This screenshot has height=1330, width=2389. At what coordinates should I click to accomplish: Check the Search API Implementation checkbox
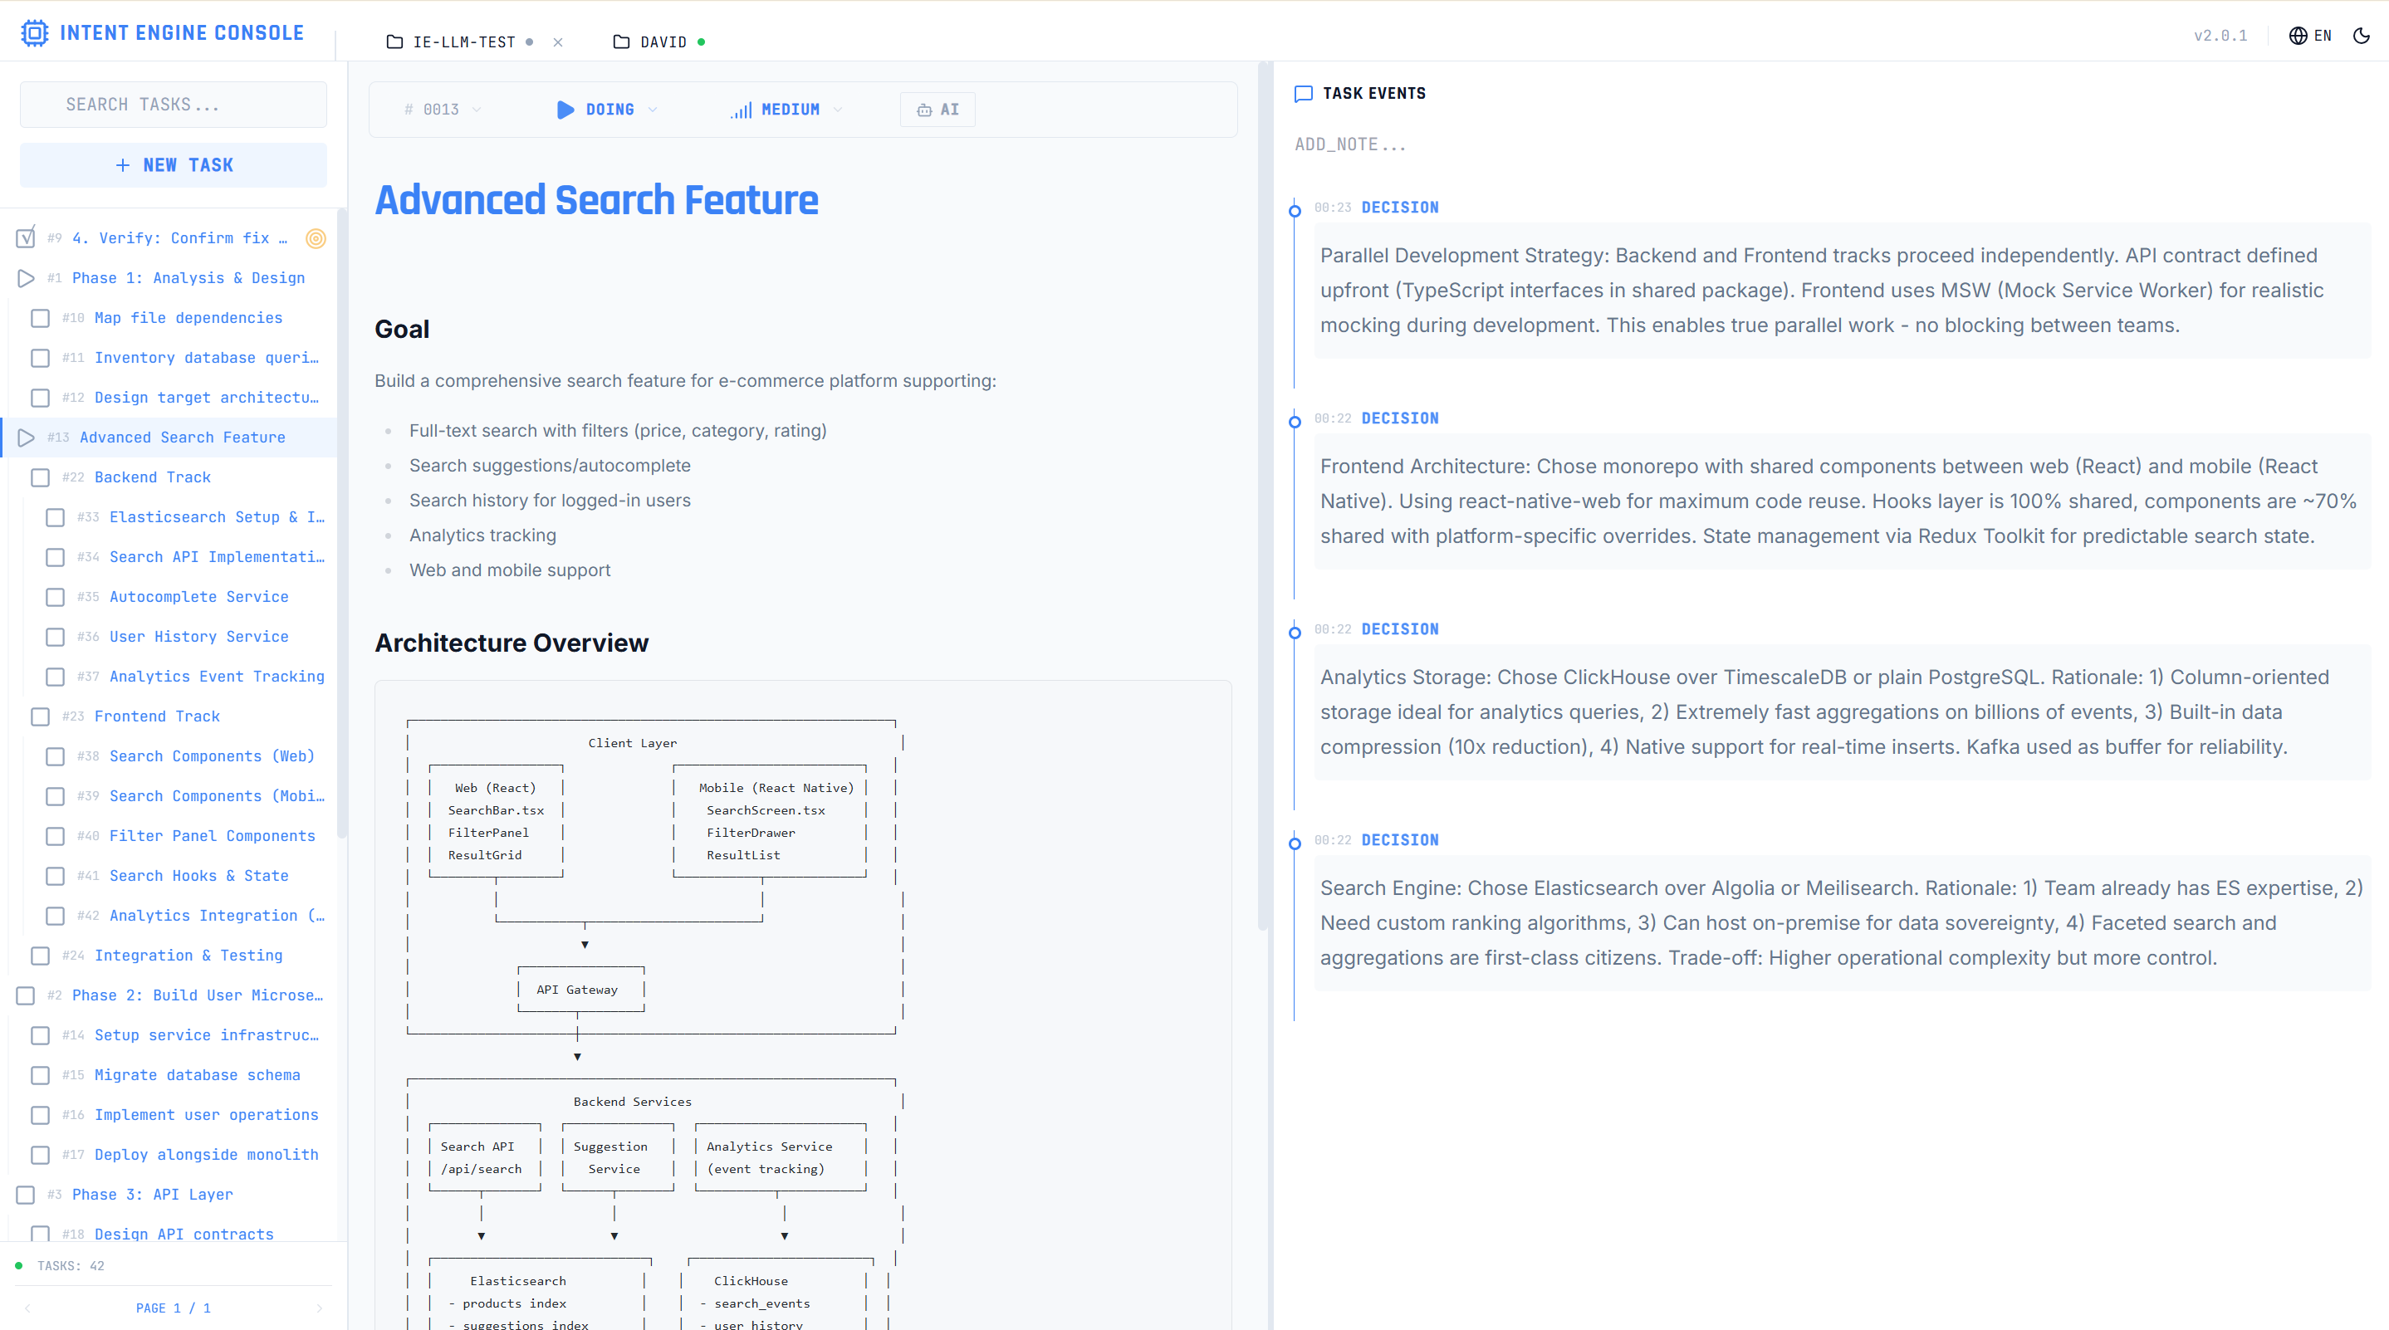tap(55, 557)
